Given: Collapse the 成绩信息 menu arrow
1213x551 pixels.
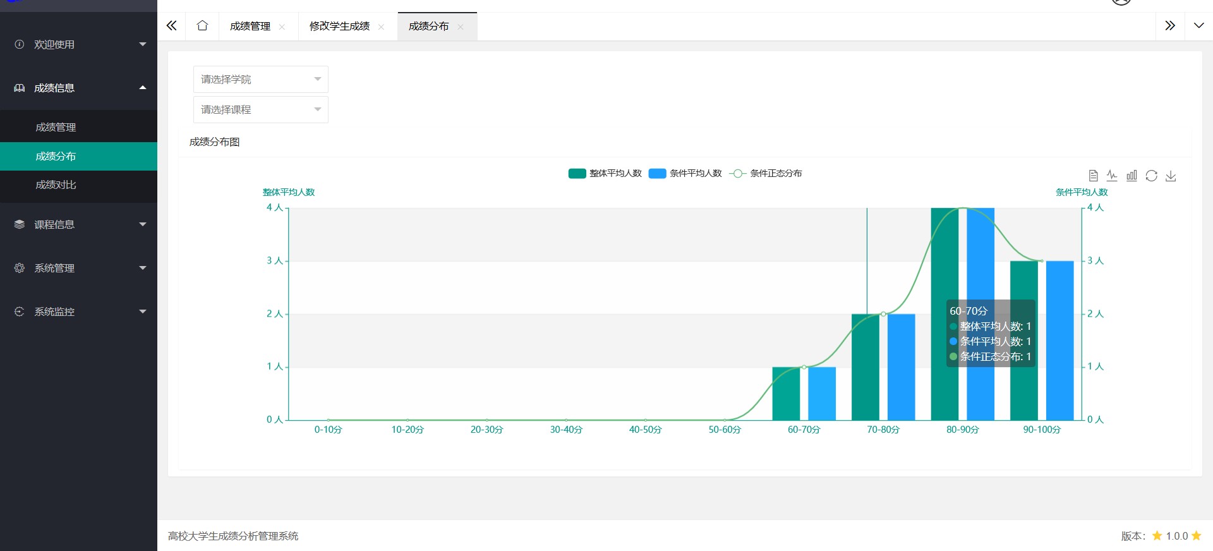Looking at the screenshot, I should tap(143, 88).
